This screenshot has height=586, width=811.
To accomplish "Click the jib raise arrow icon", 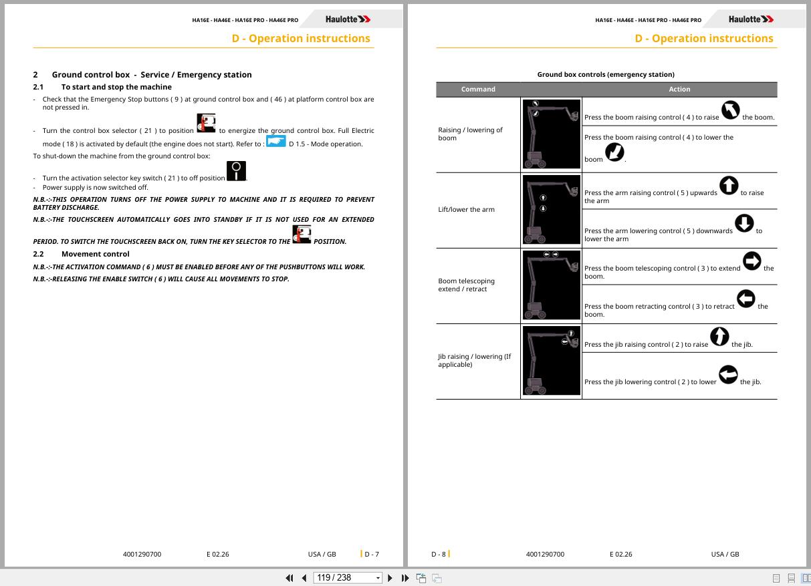I will click(x=719, y=337).
